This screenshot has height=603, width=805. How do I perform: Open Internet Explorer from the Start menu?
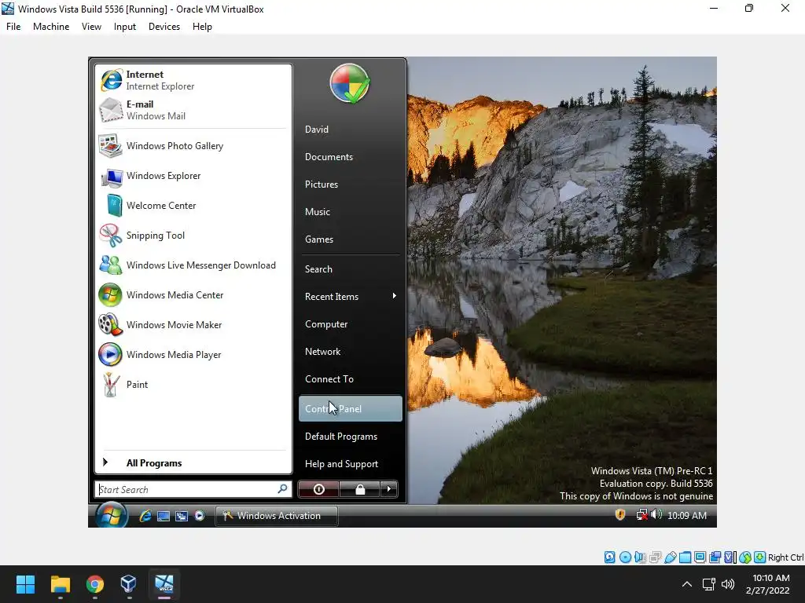[x=193, y=81]
